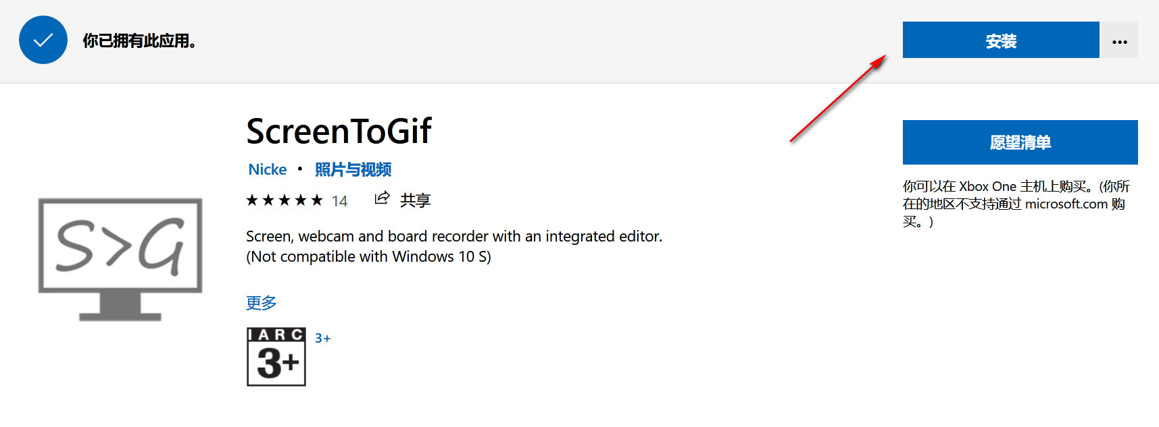Screen dimensions: 1159x427
Task: Click the rating count 14
Action: (339, 201)
